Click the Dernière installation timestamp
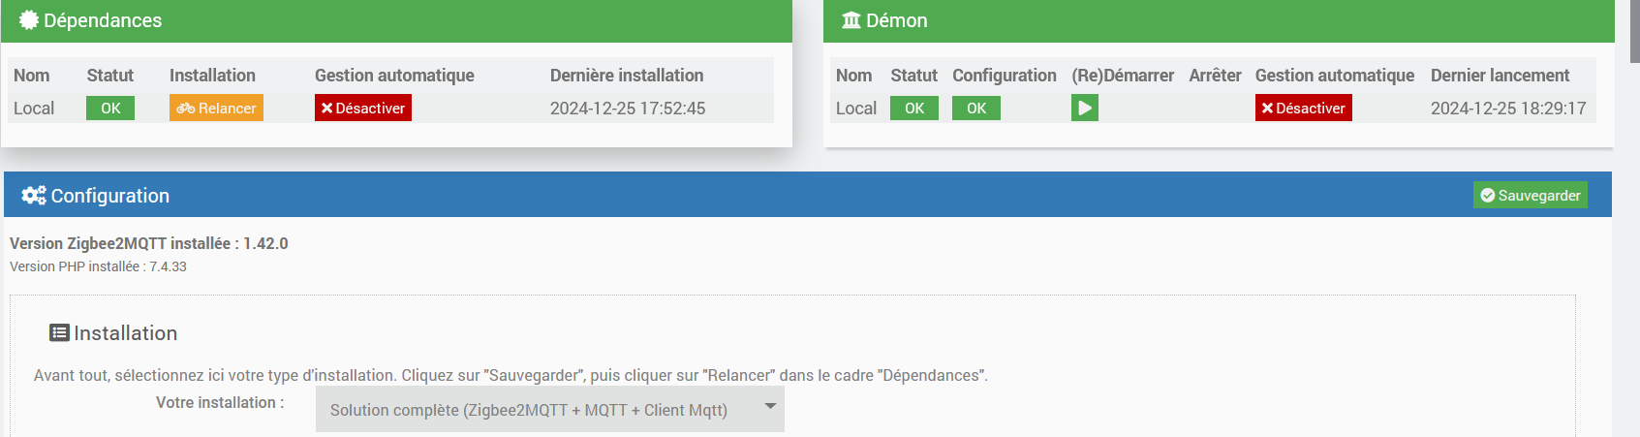 (628, 109)
